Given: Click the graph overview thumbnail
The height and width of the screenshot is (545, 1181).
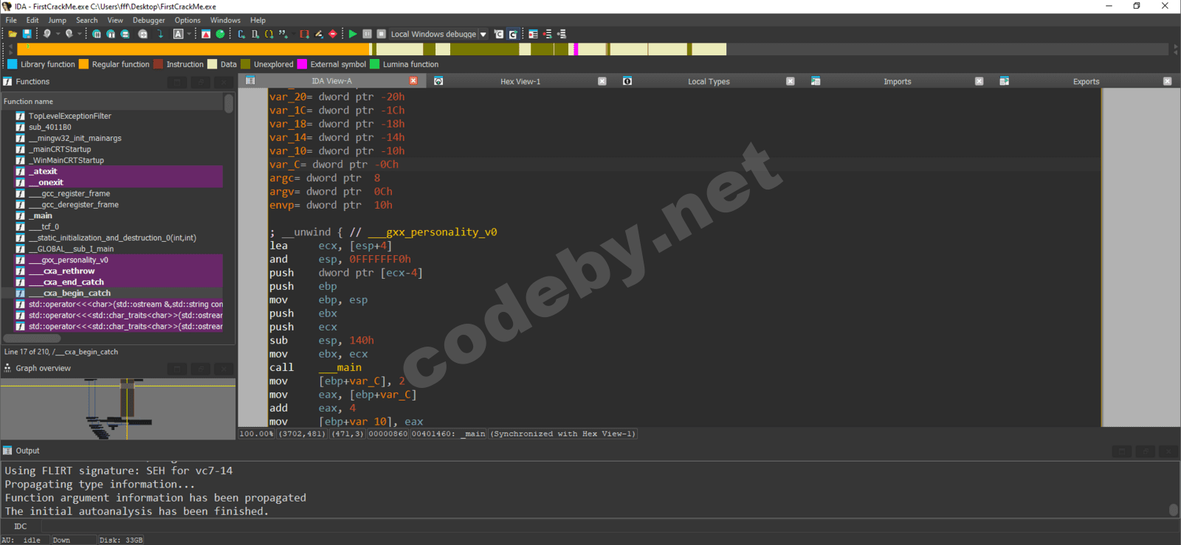Looking at the screenshot, I should (x=118, y=409).
